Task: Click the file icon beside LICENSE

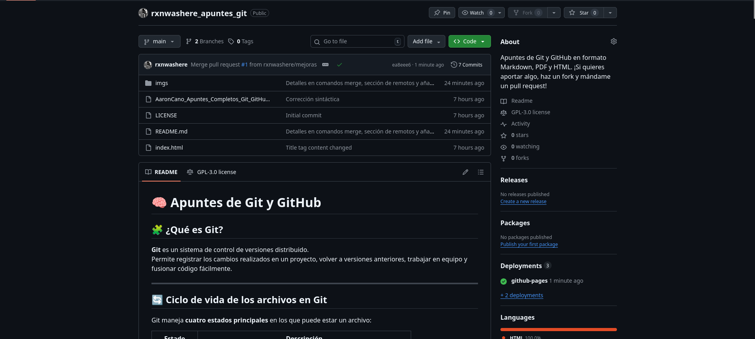Action: pyautogui.click(x=148, y=115)
